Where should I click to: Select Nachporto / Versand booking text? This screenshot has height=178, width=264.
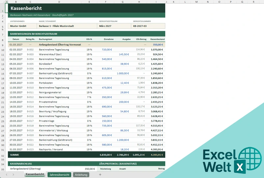coord(51,149)
